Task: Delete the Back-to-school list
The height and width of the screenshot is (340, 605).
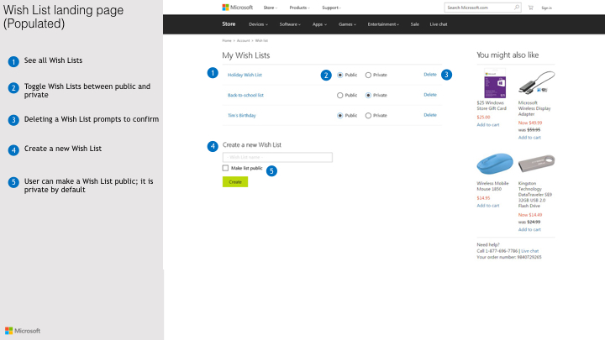Action: coord(430,94)
